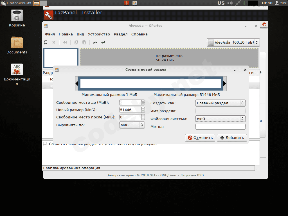Open the Раздел menu

(x=120, y=34)
